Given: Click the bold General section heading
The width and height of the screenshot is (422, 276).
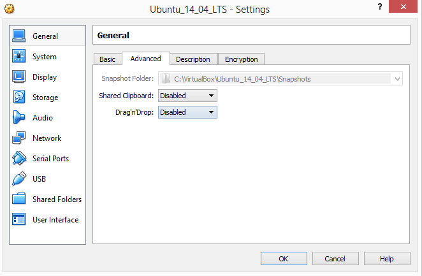Looking at the screenshot, I should coord(113,35).
